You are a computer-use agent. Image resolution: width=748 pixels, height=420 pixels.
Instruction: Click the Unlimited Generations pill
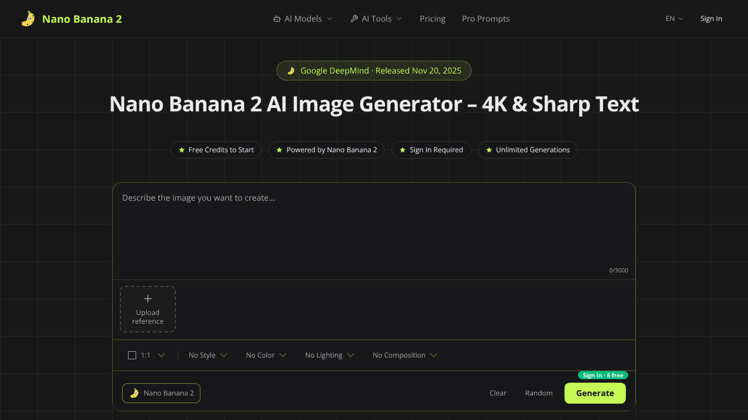pos(527,150)
